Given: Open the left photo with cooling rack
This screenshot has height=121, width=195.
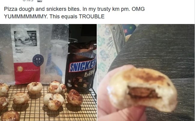Looking at the screenshot, I should [x=48, y=73].
